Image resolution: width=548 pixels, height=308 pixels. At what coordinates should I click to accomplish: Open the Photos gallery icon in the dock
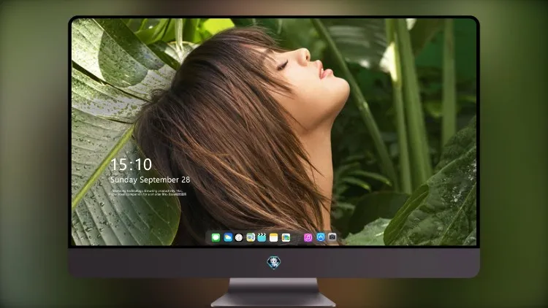point(286,238)
